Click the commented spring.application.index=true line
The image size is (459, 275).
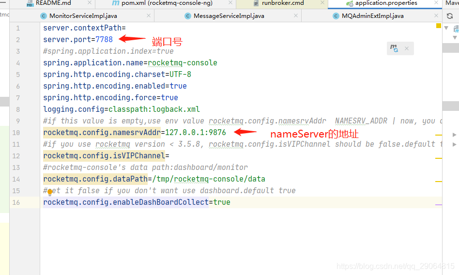point(108,51)
